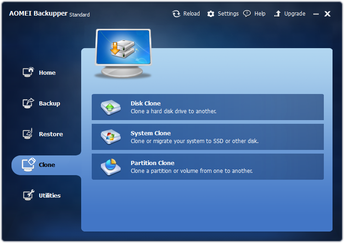Close the AOMEI Backupper window
The image size is (344, 243).
pos(327,14)
